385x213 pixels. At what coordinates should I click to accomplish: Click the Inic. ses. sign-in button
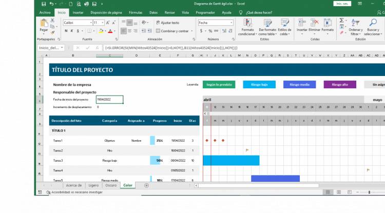pos(342,4)
